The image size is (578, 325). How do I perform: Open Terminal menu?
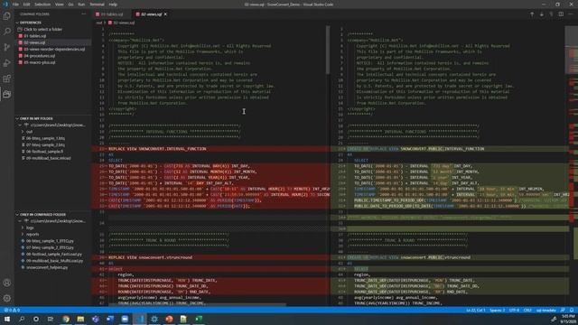(x=97, y=5)
